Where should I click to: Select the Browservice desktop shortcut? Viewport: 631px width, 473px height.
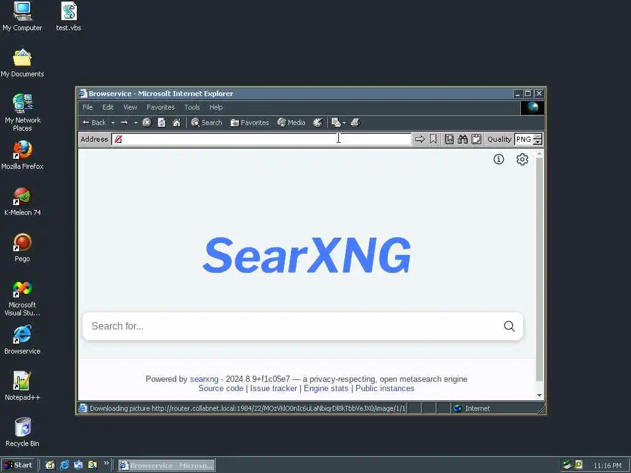click(22, 340)
